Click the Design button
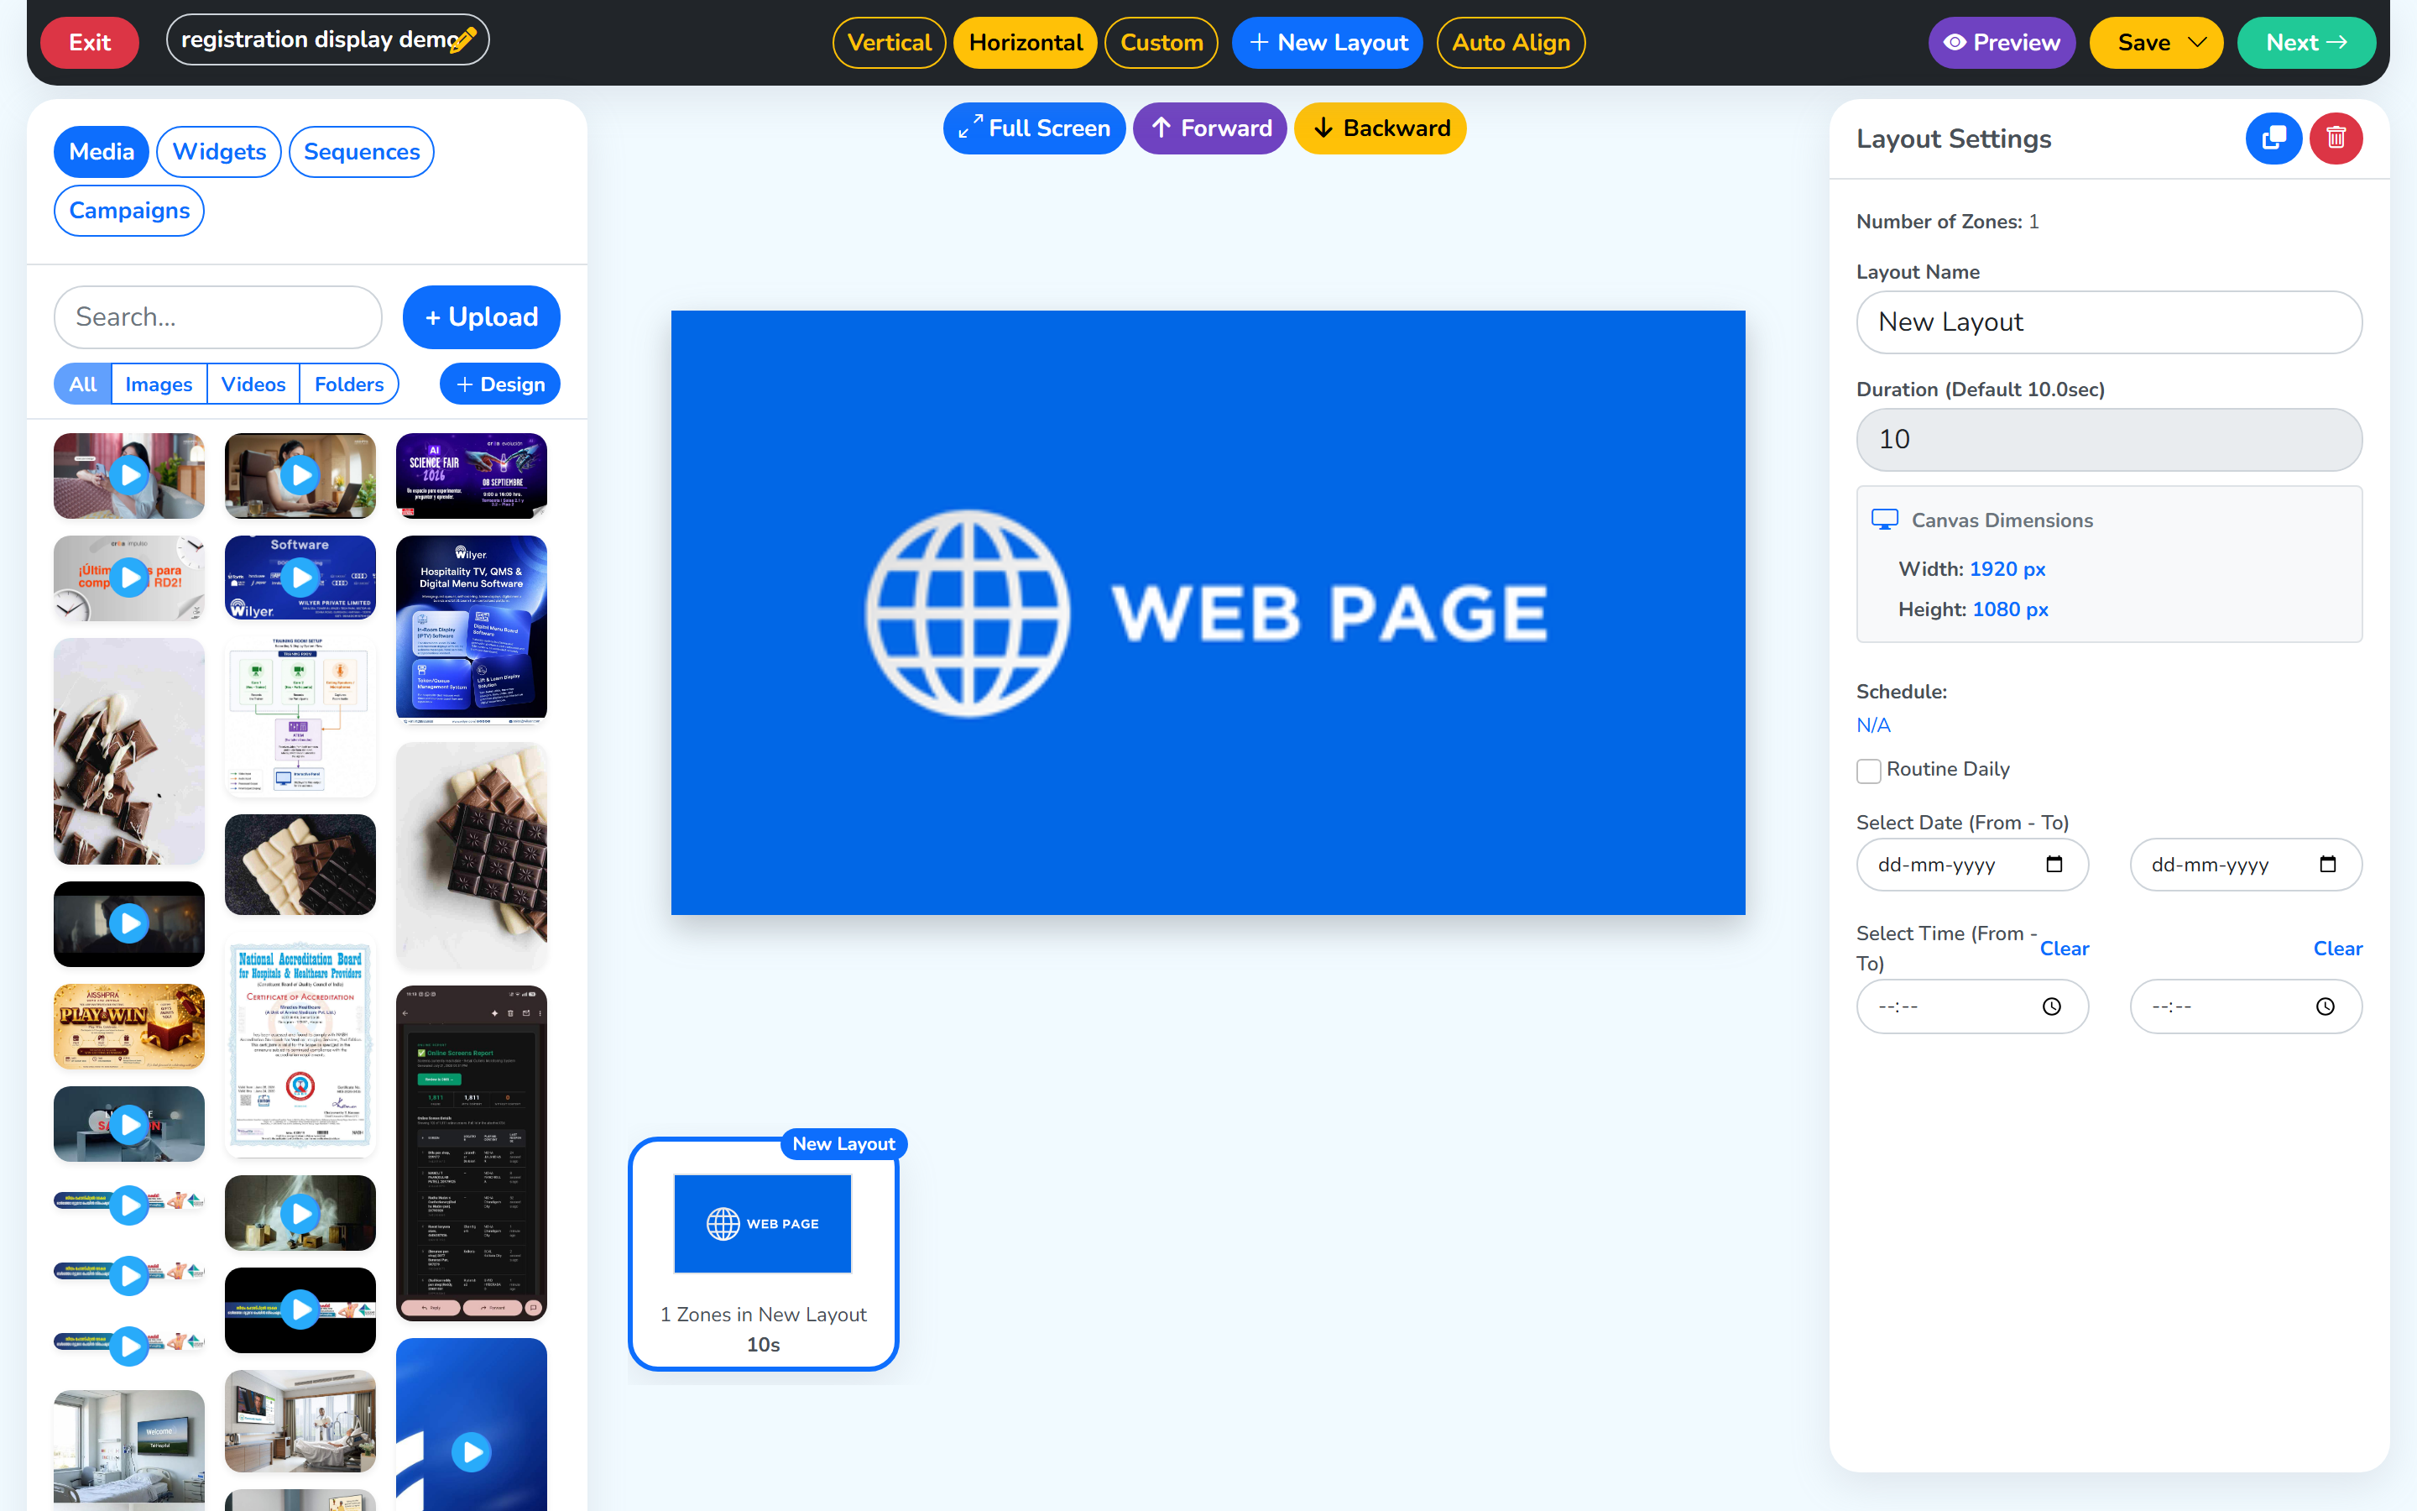Image resolution: width=2417 pixels, height=1511 pixels. click(x=499, y=384)
